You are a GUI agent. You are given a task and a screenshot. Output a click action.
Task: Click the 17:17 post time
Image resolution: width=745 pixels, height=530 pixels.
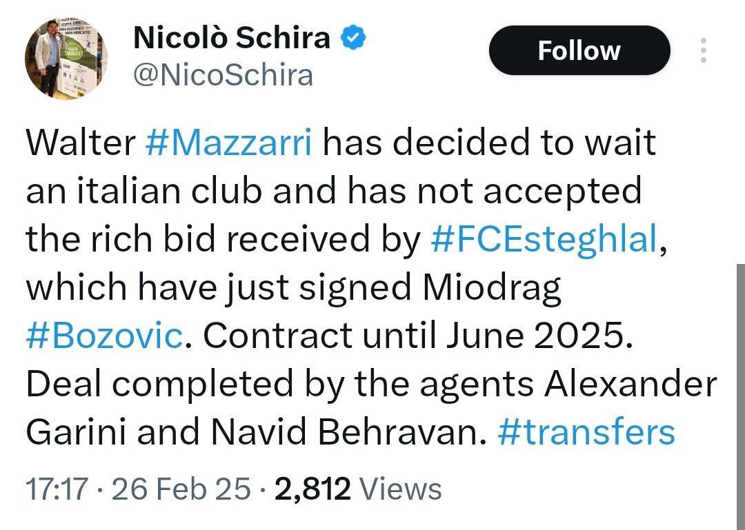click(57, 489)
